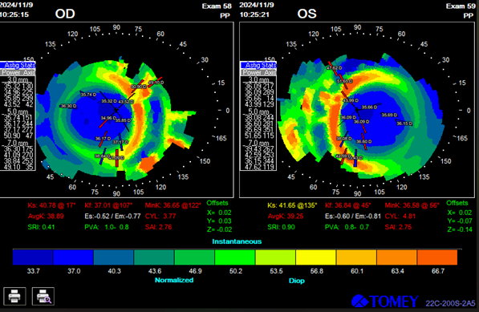Click Kf: 37.01 @107° value

pyautogui.click(x=108, y=205)
